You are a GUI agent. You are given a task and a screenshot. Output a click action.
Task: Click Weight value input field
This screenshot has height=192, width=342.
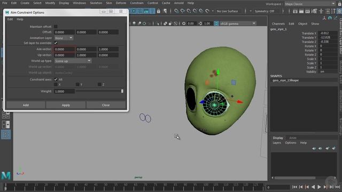64,91
